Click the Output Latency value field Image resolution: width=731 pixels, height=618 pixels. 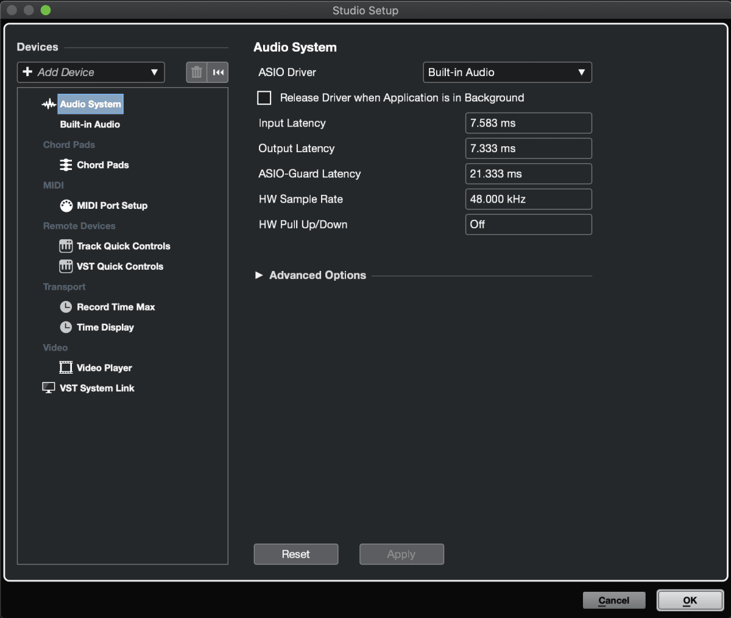529,149
